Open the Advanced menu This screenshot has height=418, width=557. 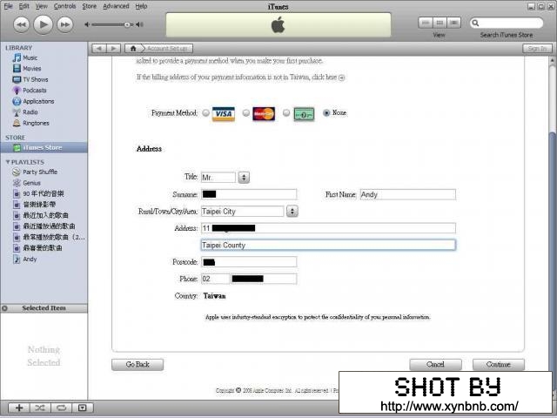point(116,6)
